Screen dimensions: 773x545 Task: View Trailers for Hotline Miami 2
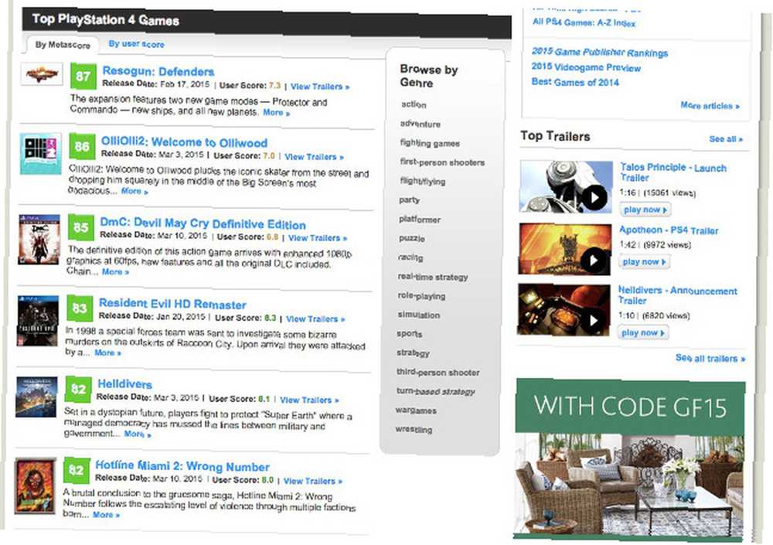(x=312, y=481)
